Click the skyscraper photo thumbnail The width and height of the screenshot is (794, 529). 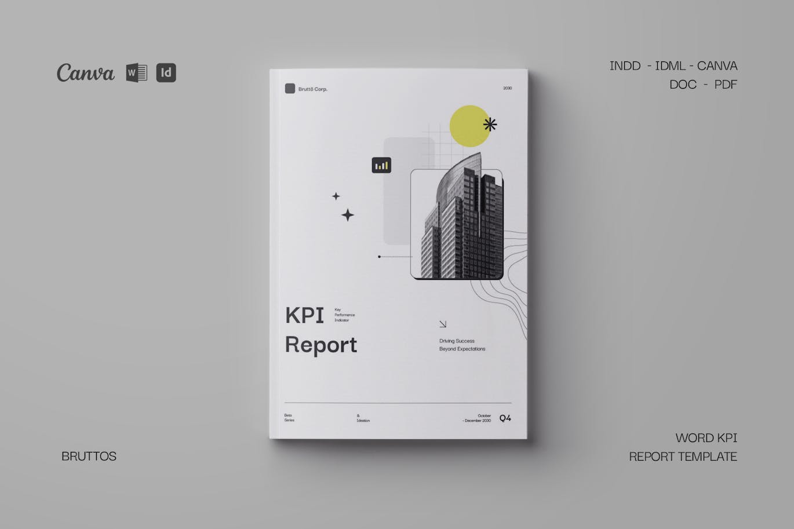pyautogui.click(x=457, y=224)
